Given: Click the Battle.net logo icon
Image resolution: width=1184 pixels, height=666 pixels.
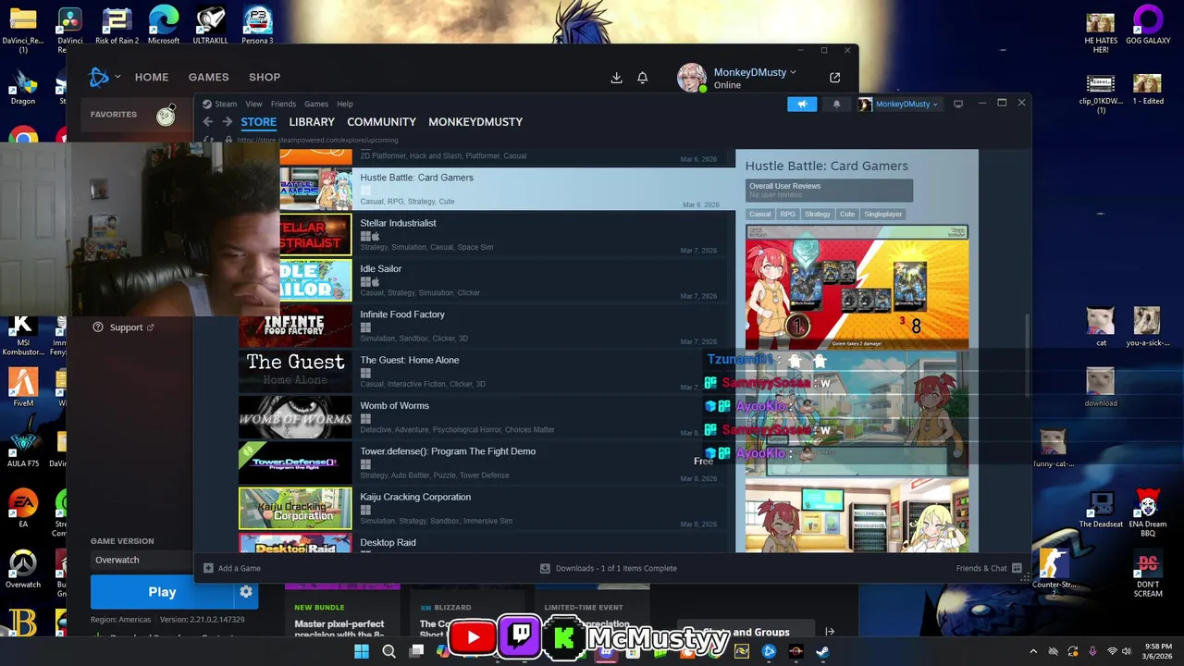Looking at the screenshot, I should tap(98, 77).
